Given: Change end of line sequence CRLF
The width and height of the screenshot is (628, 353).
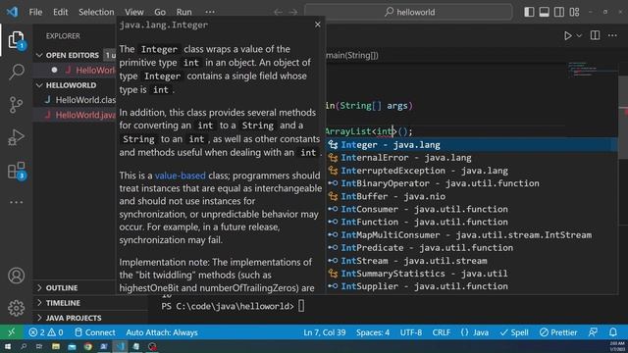Looking at the screenshot, I should pyautogui.click(x=441, y=332).
